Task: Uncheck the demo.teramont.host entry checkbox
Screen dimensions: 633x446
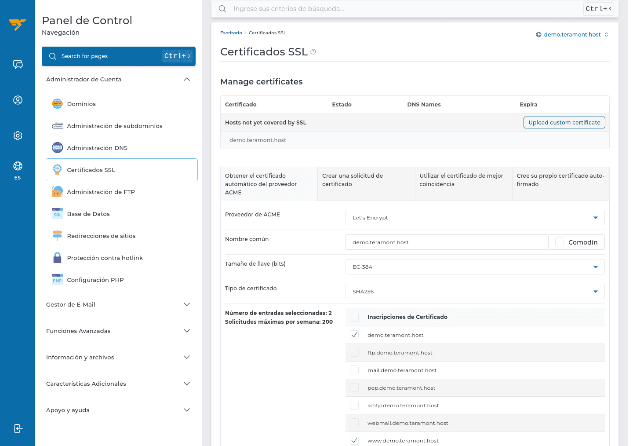Action: [354, 335]
